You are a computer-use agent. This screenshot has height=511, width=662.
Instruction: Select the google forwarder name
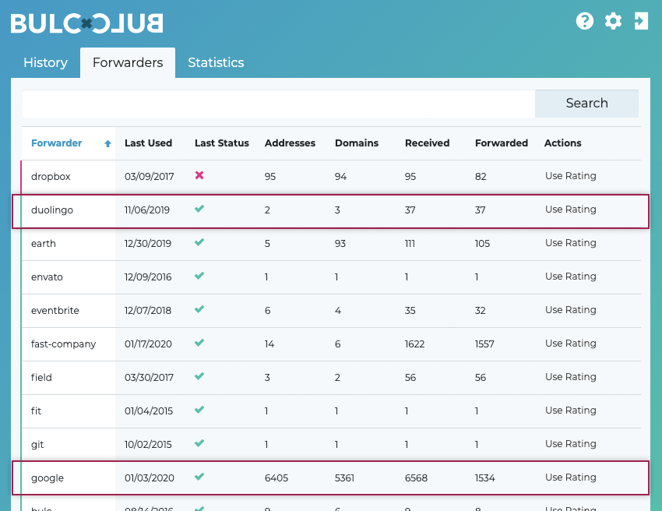pyautogui.click(x=48, y=478)
